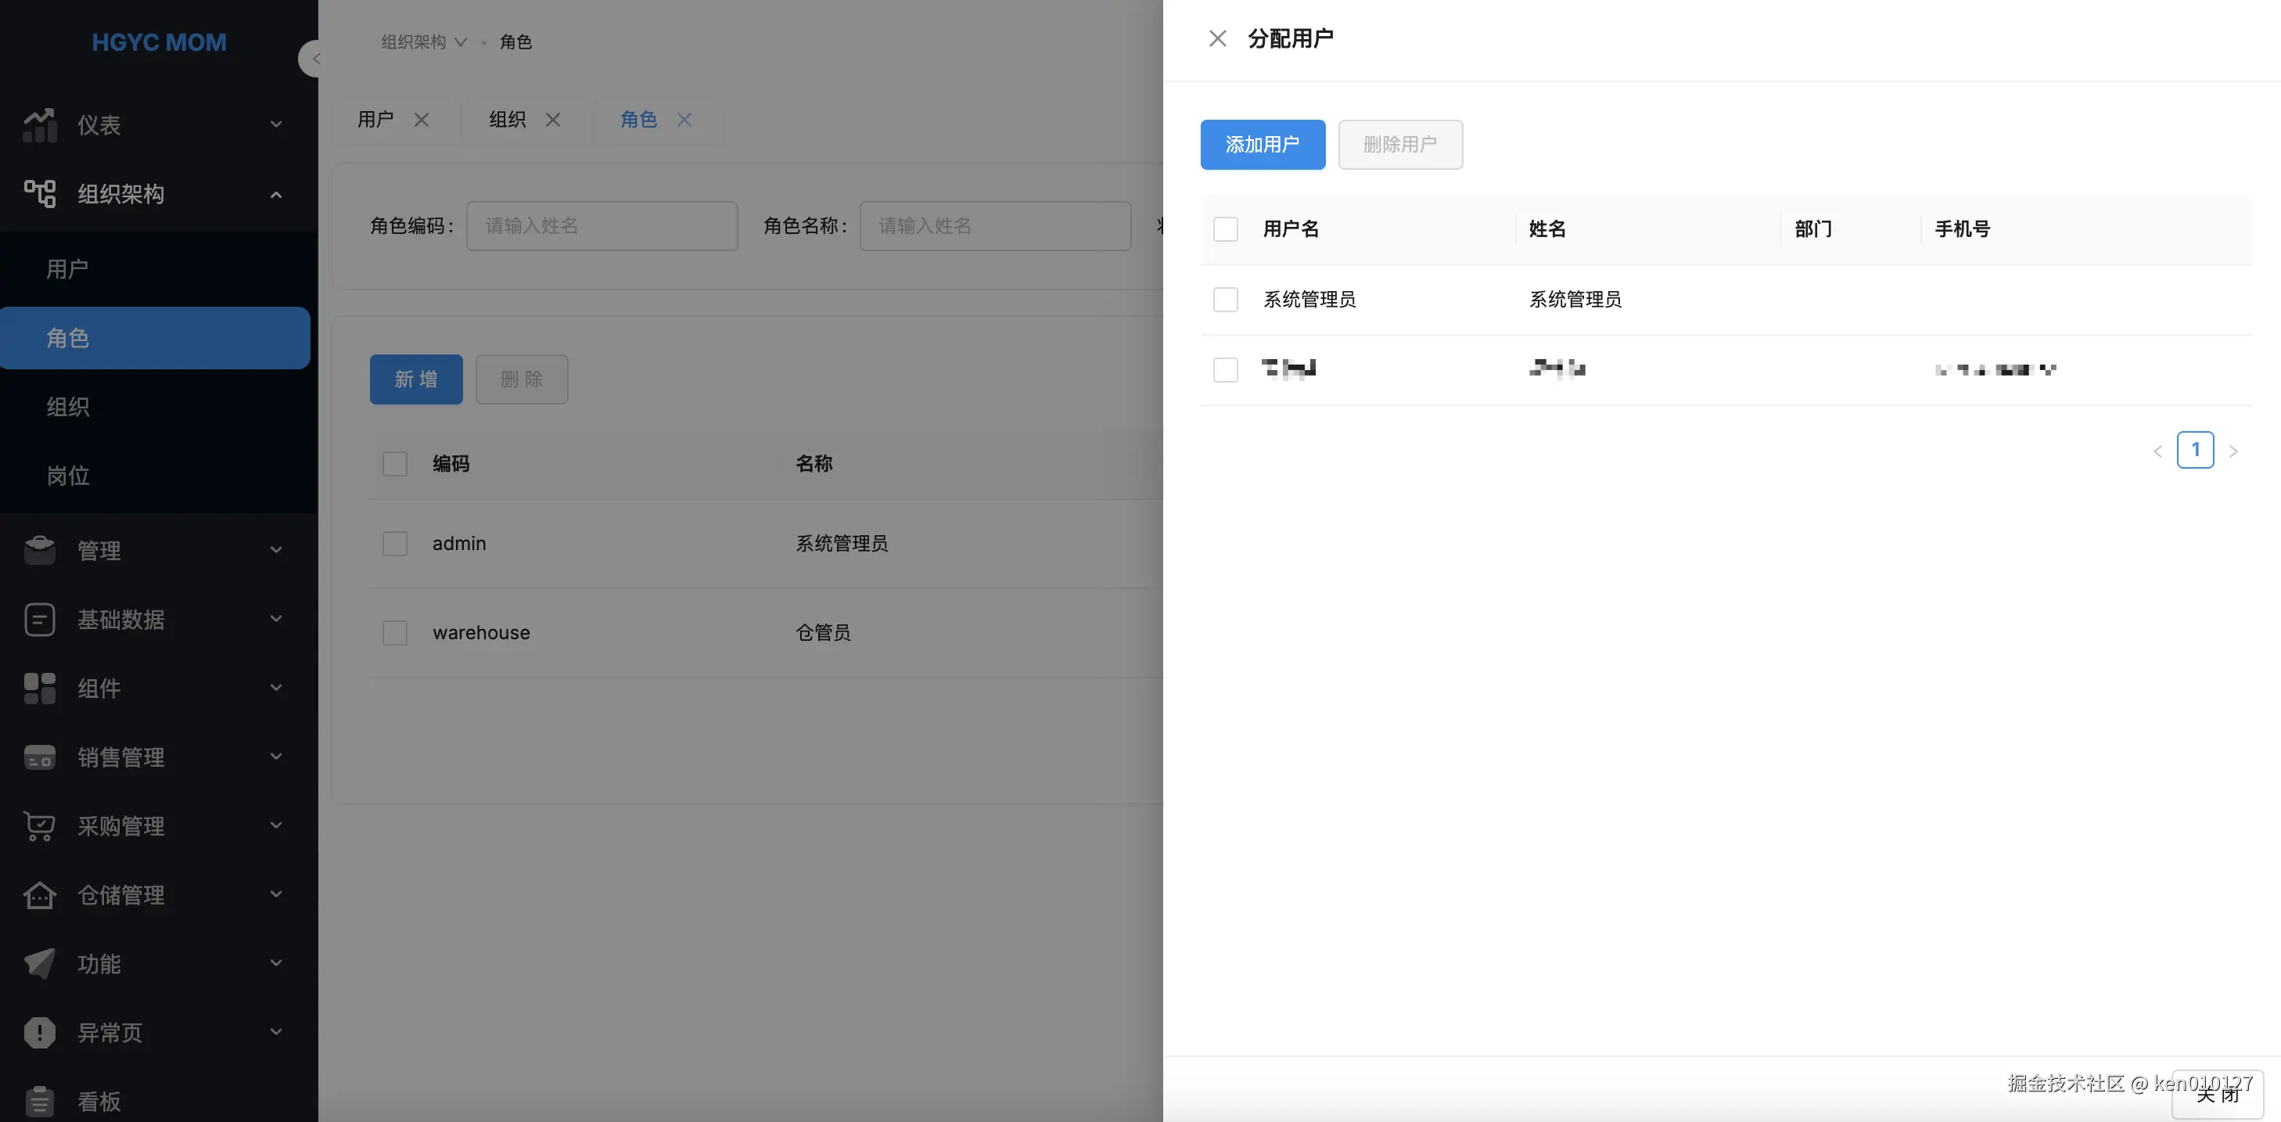Check the warehouse role row checkbox
The image size is (2281, 1122).
click(395, 633)
